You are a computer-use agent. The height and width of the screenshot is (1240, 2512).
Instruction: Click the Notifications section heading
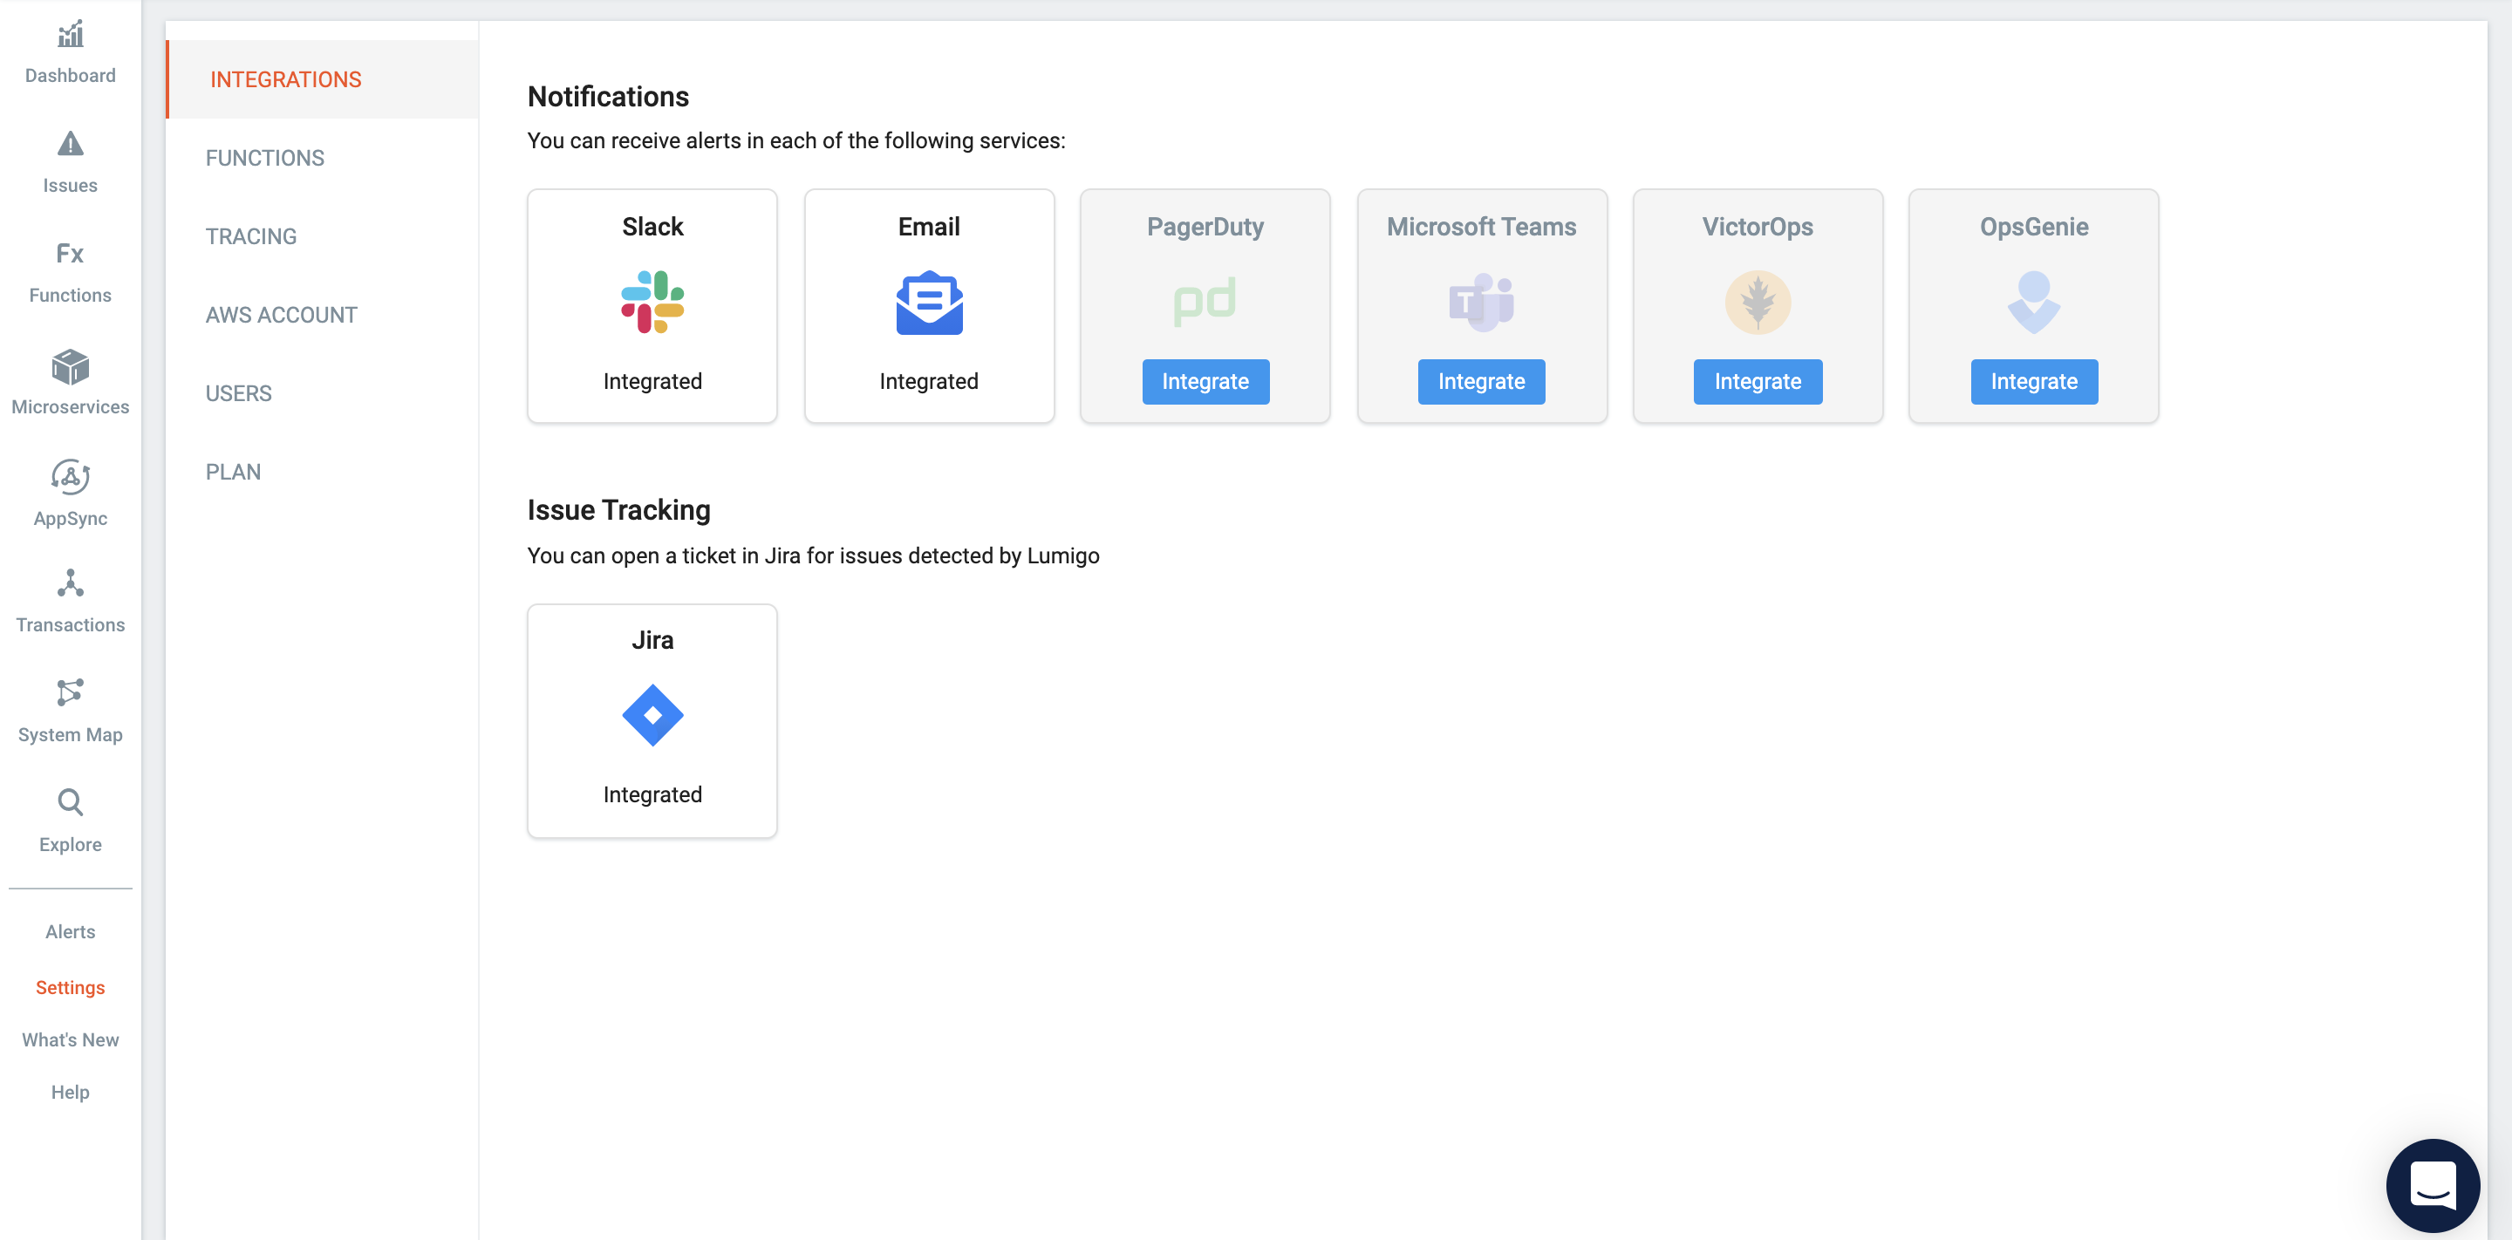tap(609, 97)
